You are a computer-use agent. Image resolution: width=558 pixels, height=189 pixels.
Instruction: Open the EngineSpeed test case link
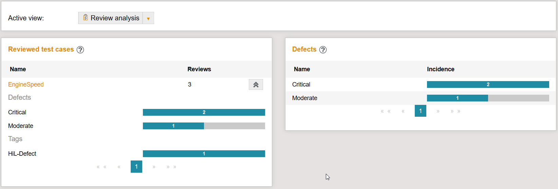(x=26, y=84)
